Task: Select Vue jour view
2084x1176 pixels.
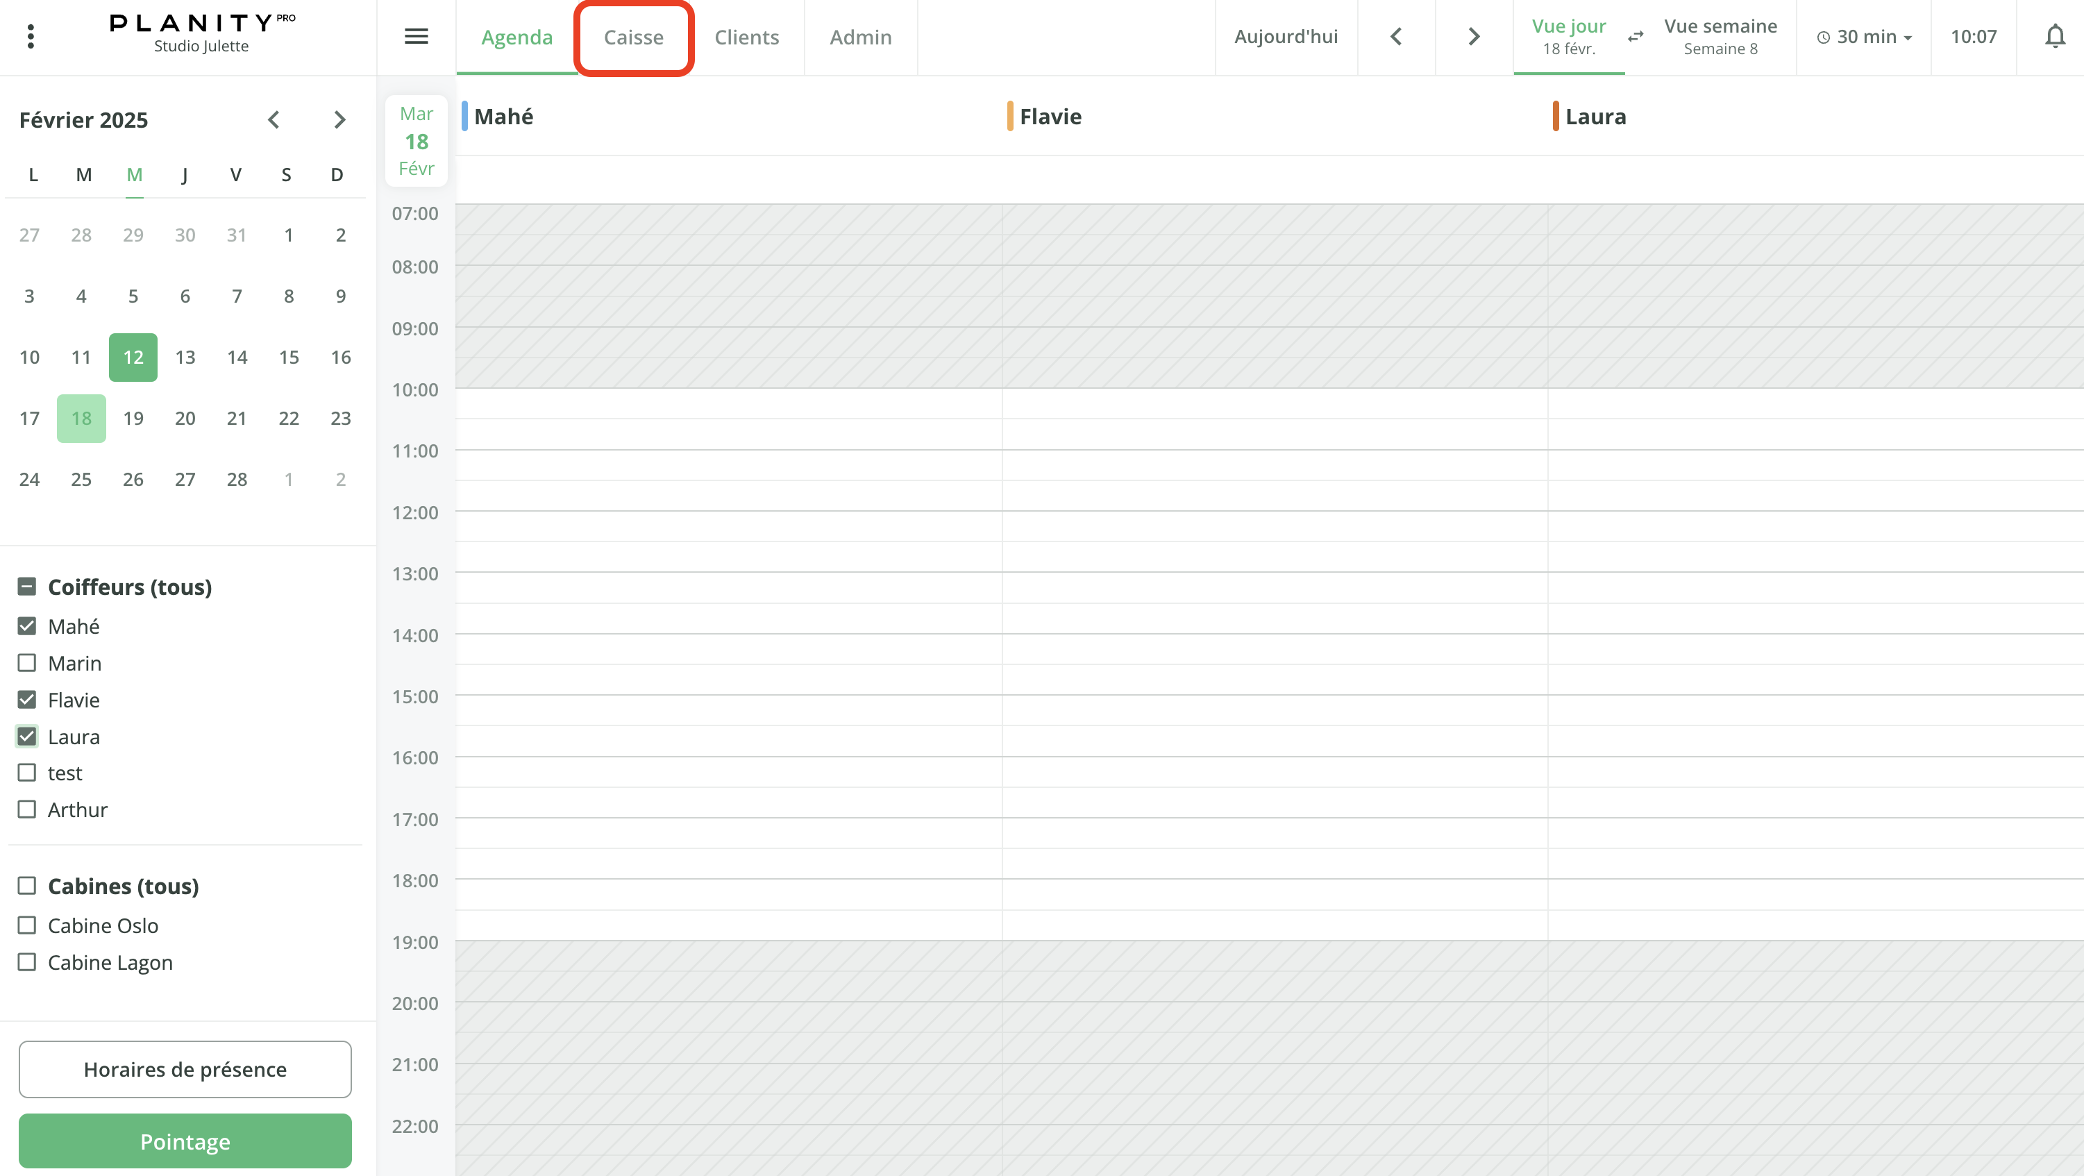Action: [x=1569, y=36]
